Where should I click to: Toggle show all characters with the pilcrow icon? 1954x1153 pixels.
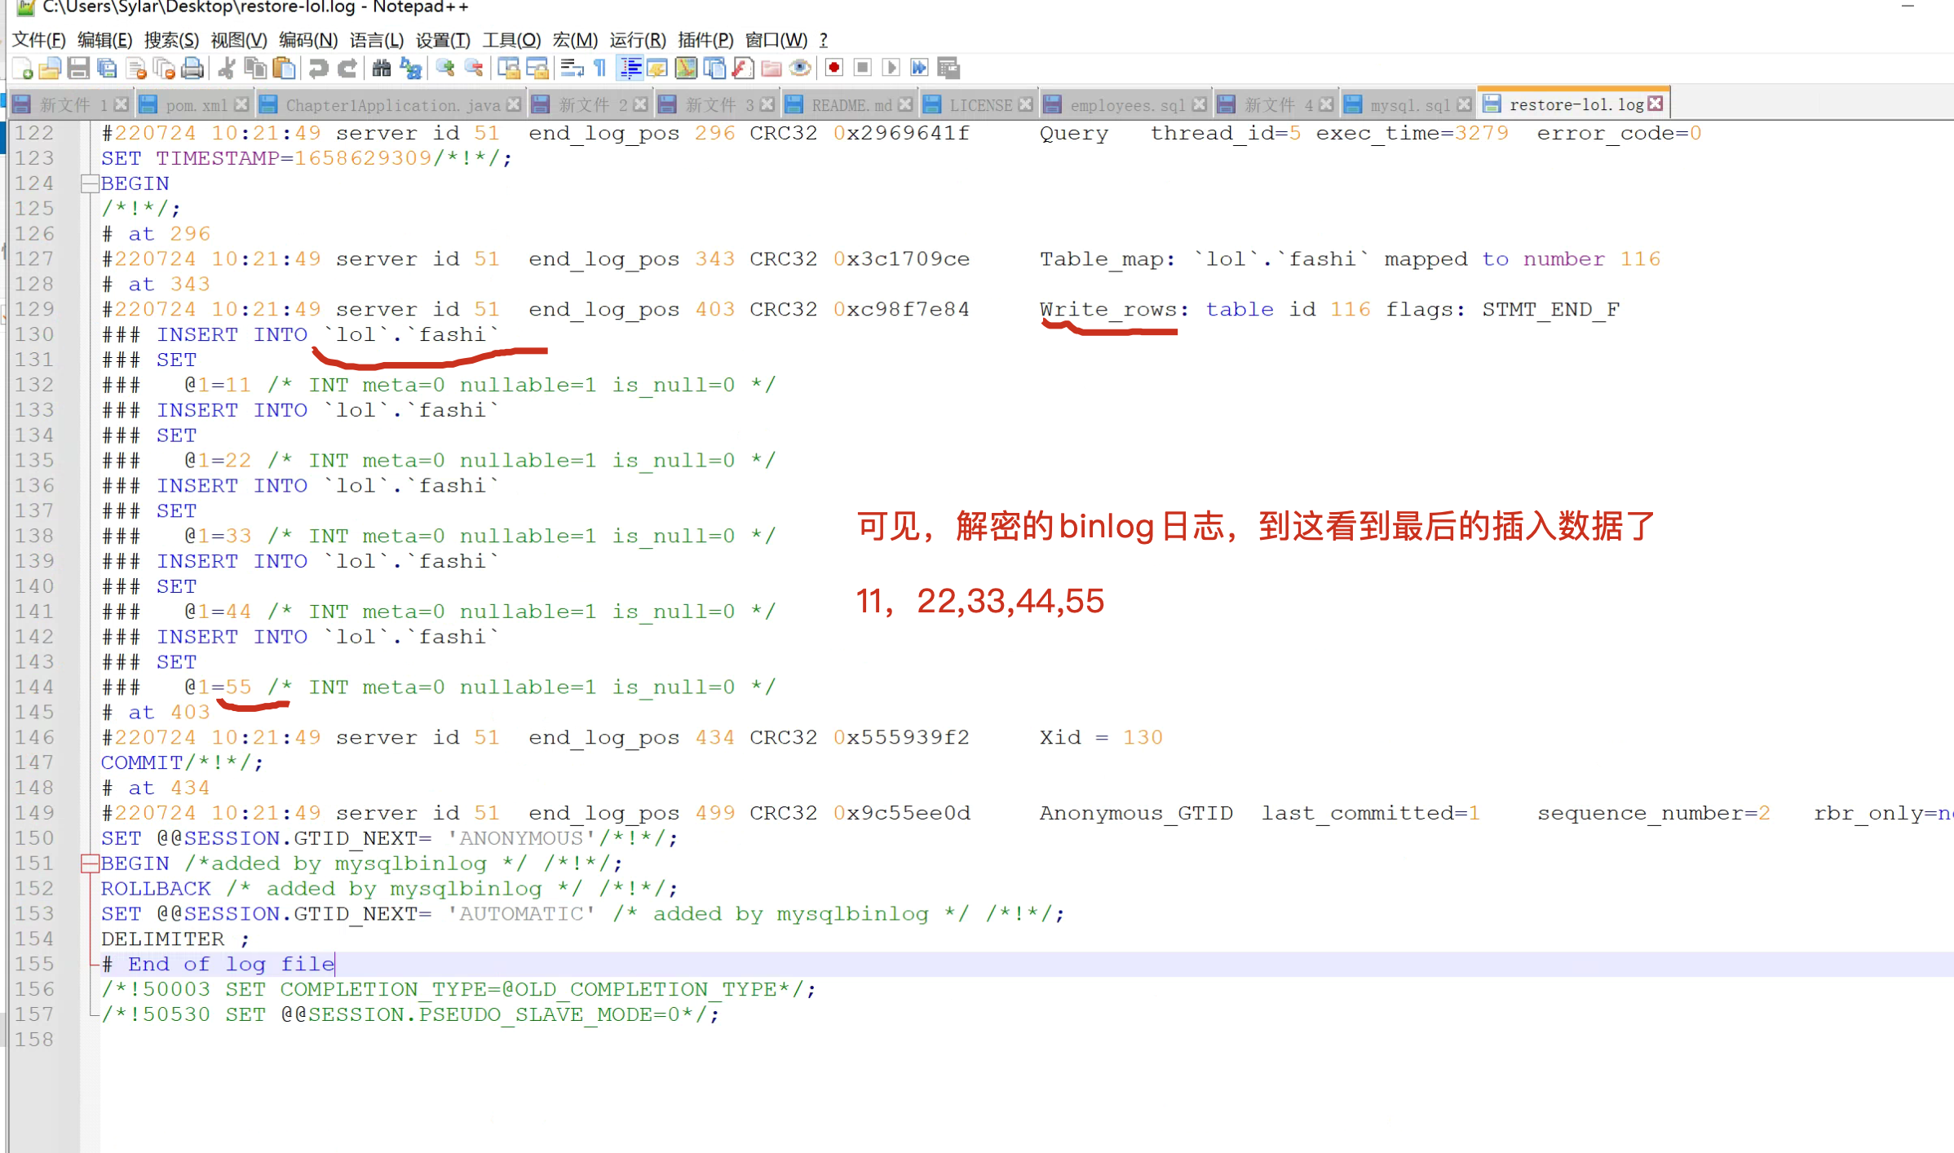(599, 68)
